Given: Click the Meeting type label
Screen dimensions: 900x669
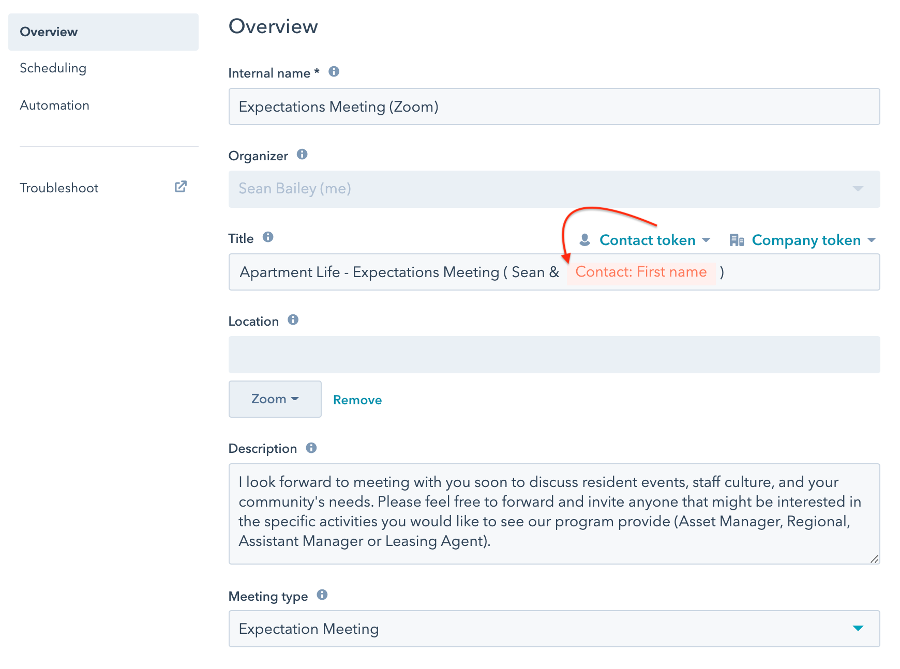Looking at the screenshot, I should pyautogui.click(x=268, y=597).
